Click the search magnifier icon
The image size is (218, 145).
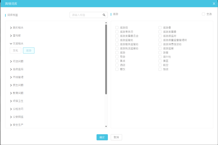pyautogui.click(x=104, y=15)
